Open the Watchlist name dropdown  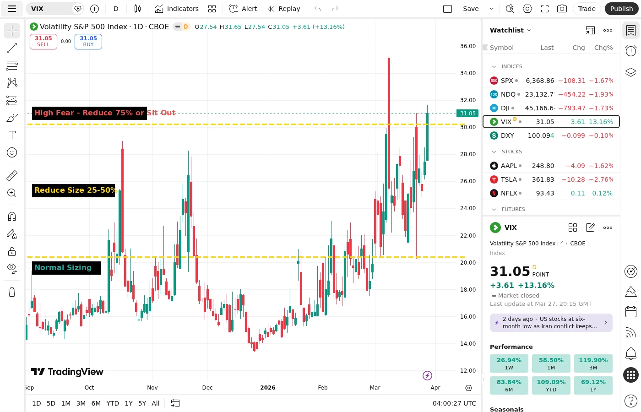tap(511, 30)
